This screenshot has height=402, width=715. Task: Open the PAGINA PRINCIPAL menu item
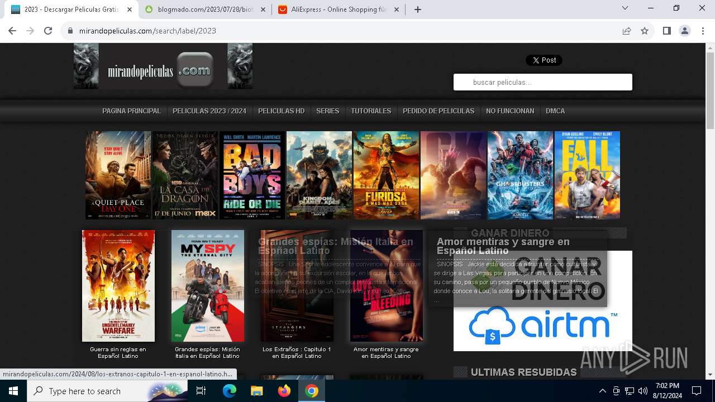[x=131, y=111]
